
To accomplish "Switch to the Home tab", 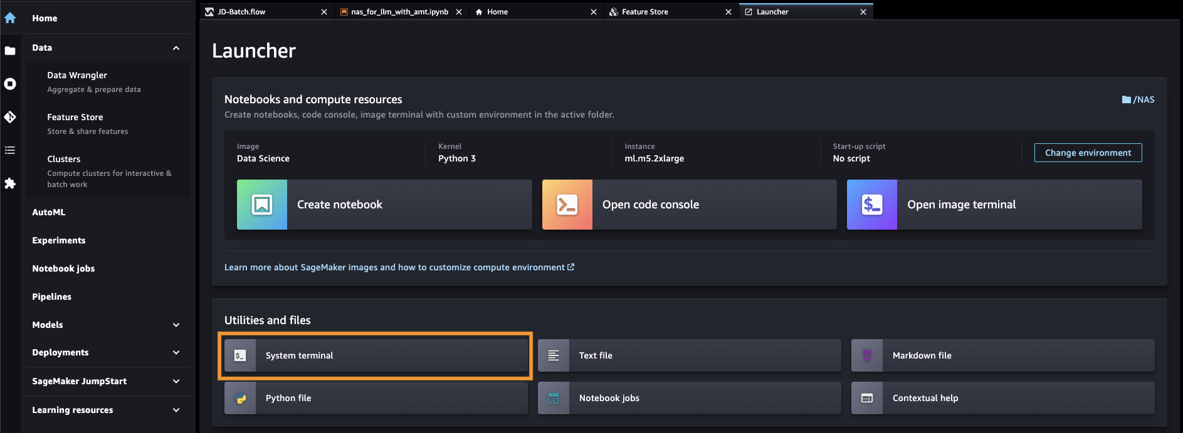I will tap(536, 12).
